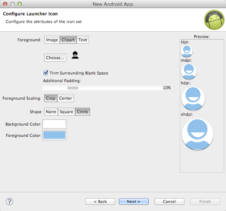Toggle Trim Surrounding Blank Space checkbox
This screenshot has width=226, height=211.
(46, 73)
